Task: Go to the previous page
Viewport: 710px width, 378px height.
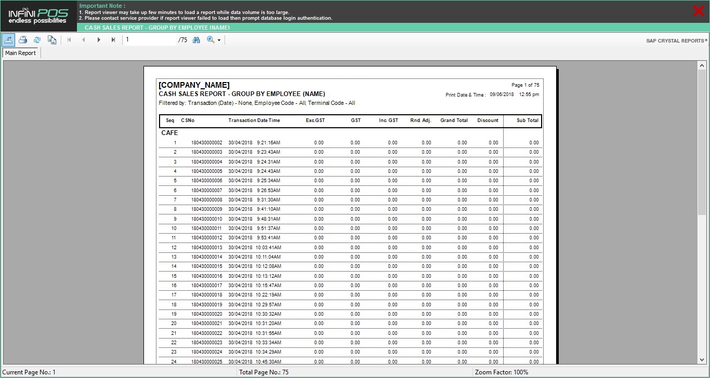Action: tap(84, 39)
